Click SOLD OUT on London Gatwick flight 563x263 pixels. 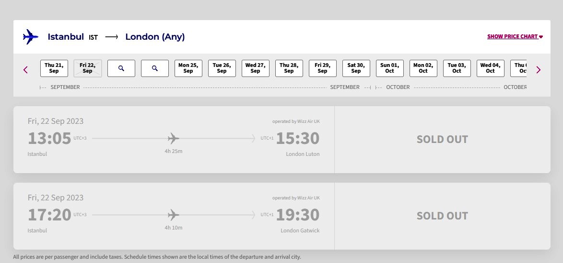pos(442,216)
